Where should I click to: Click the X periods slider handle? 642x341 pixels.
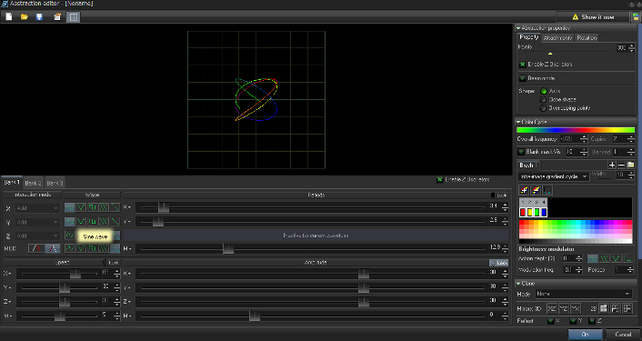click(x=164, y=207)
